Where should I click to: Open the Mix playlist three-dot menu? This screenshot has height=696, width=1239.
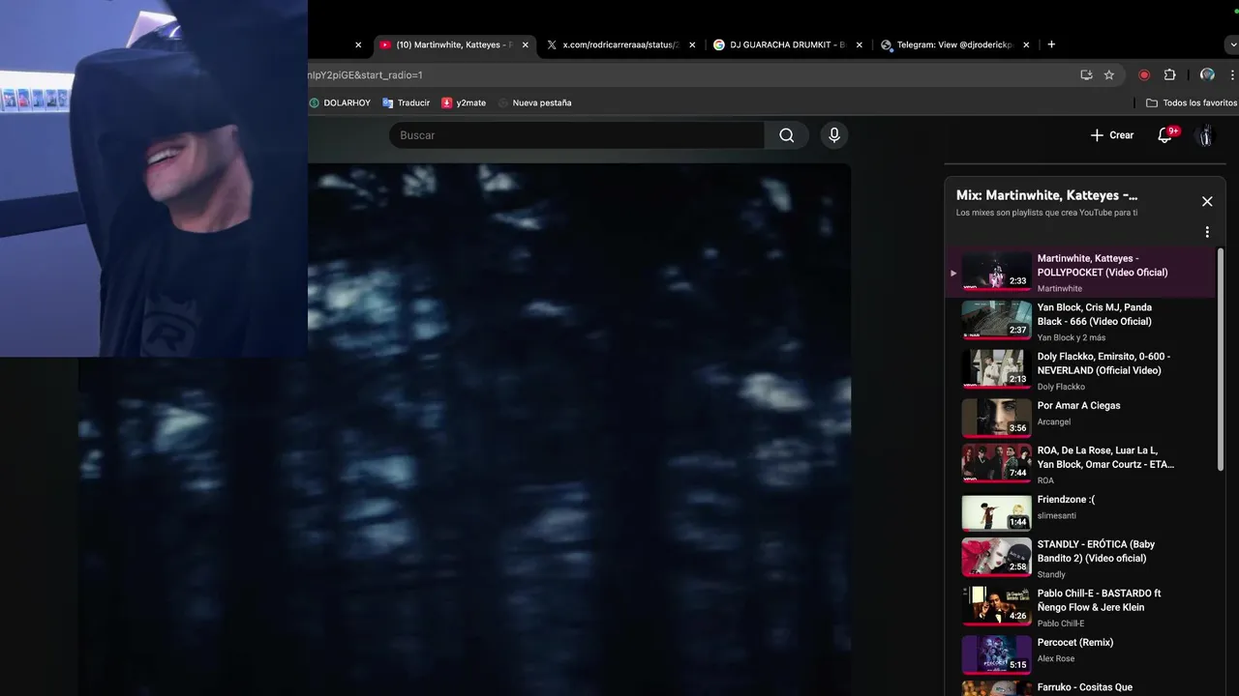pos(1207,232)
